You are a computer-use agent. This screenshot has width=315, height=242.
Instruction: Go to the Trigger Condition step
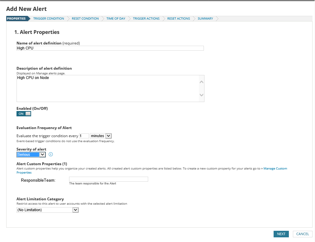click(49, 19)
